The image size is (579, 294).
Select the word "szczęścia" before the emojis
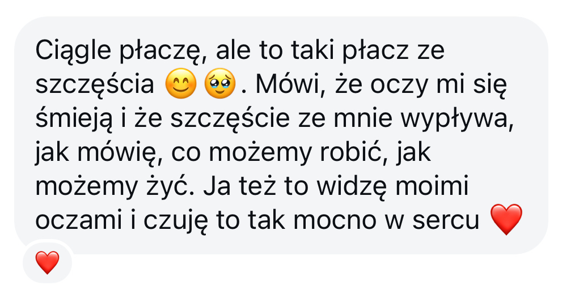(95, 85)
